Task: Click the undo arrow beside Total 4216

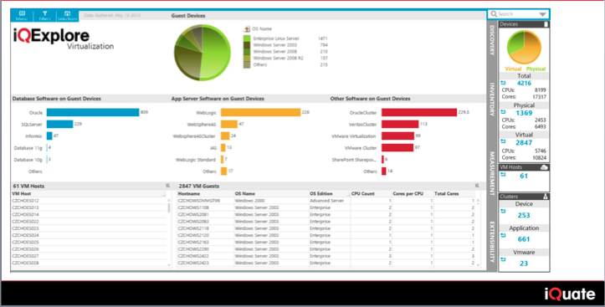Action: 503,83
